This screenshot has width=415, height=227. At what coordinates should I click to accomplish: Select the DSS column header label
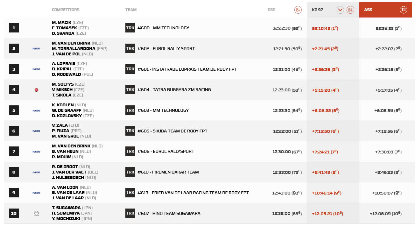point(271,10)
